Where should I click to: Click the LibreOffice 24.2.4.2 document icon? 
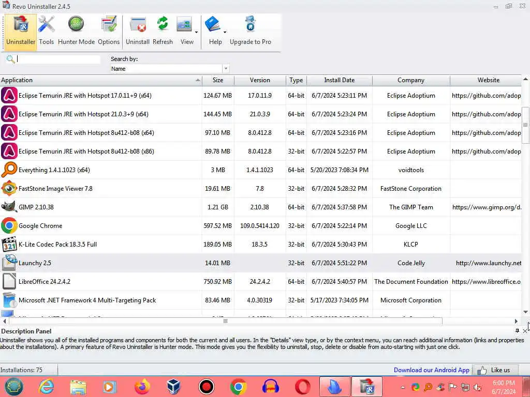click(x=9, y=281)
